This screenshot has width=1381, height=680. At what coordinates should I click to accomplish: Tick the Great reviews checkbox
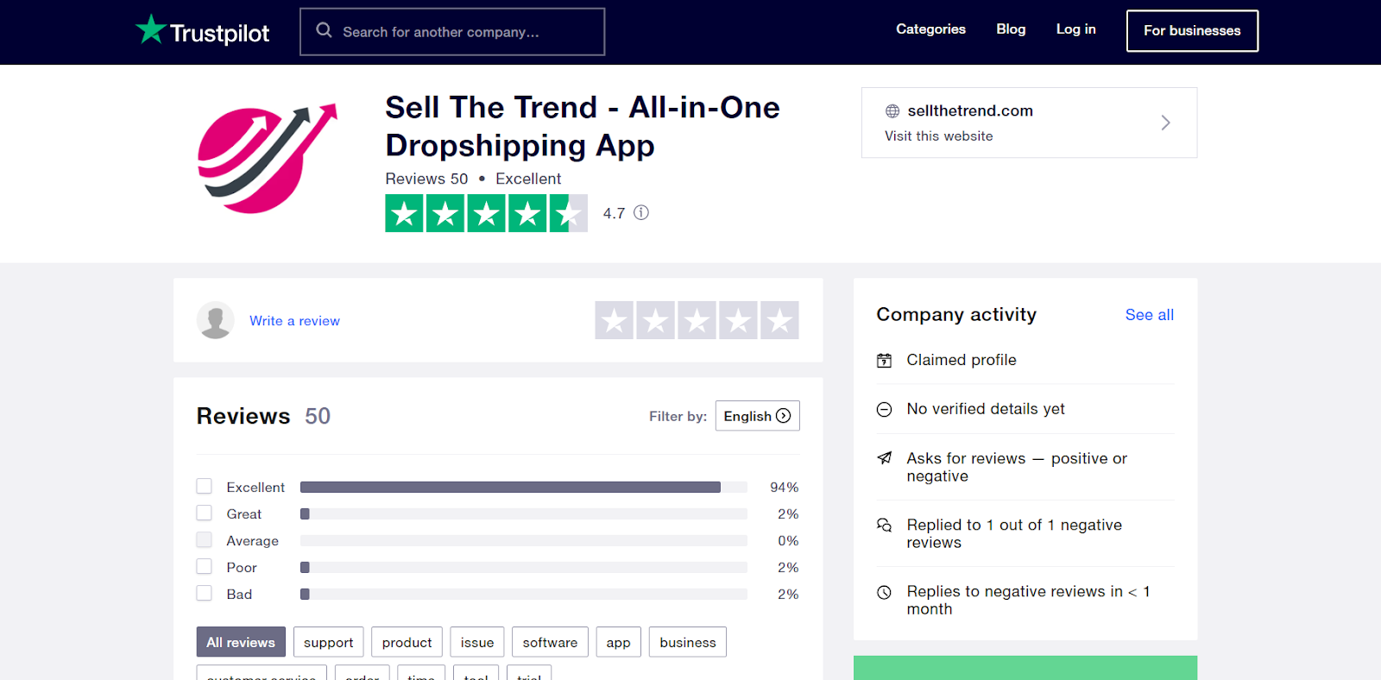click(x=205, y=513)
